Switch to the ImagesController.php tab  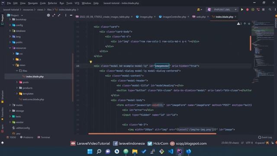coord(174,17)
